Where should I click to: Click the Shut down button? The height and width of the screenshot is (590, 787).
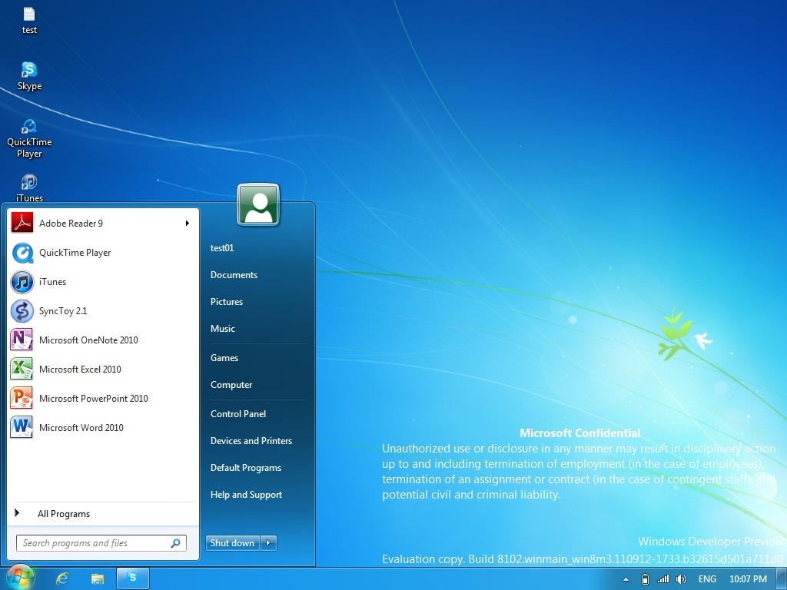(232, 542)
